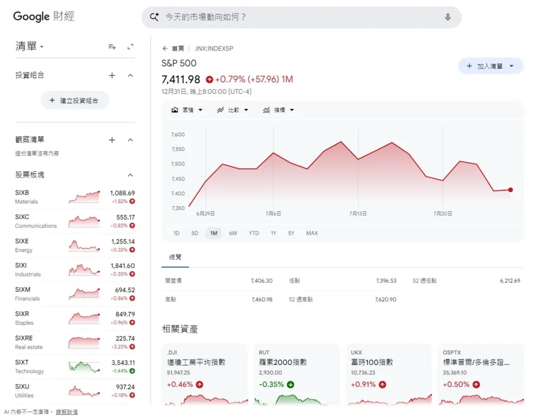Click the SIXRE Real estate up arrow icon
Screen dimensions: 533x418
pyautogui.click(x=132, y=347)
